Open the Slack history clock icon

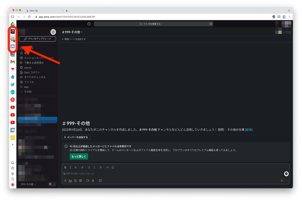(x=89, y=24)
